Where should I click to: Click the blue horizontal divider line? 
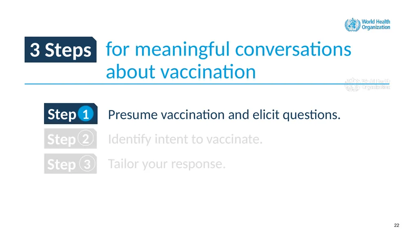coord(207,84)
